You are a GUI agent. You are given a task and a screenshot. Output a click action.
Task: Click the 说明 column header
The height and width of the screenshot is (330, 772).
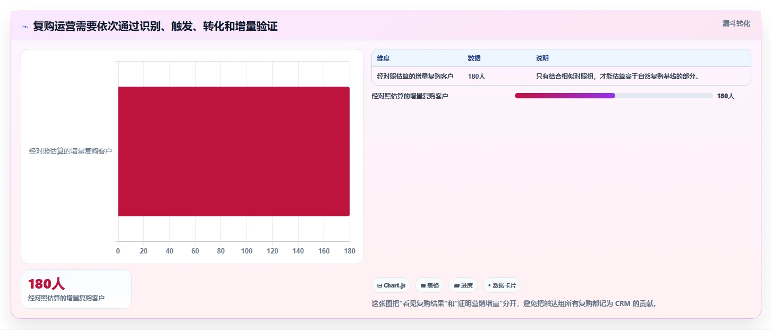tap(542, 58)
